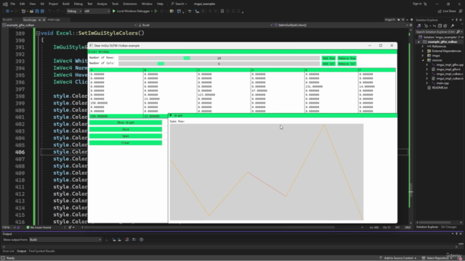465x261 pixels.
Task: Click the Save All icon in the toolbar
Action: pos(42,12)
